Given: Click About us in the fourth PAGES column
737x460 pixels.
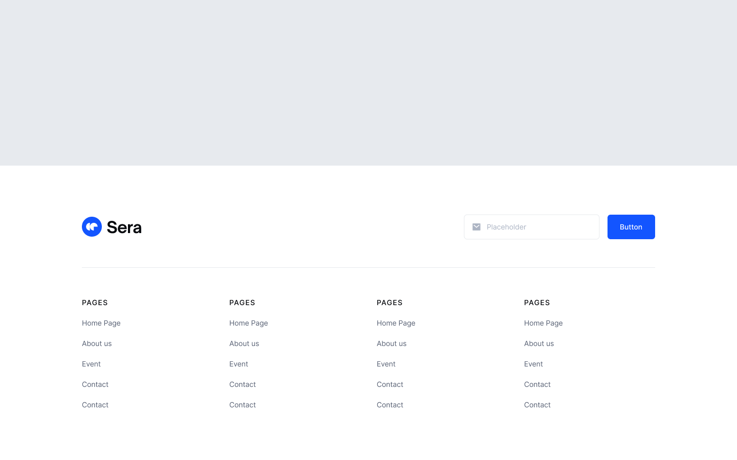Looking at the screenshot, I should pos(539,343).
